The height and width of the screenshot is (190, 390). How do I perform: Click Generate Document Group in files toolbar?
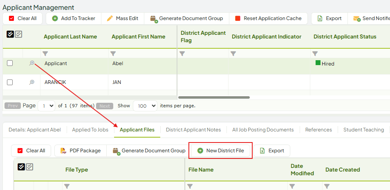(149, 151)
